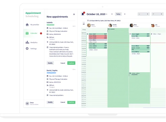Open Barry's appointment in calendar
The image size is (166, 122).
pyautogui.click(x=140, y=52)
